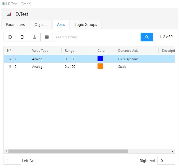Select the orange color swatch
The width and height of the screenshot is (179, 168).
[x=100, y=66]
